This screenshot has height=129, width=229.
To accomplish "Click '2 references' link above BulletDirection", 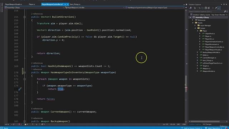I will click(37, 14).
